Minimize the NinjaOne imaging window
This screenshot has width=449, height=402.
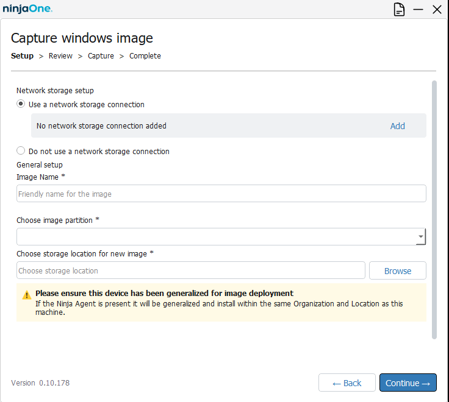(418, 10)
